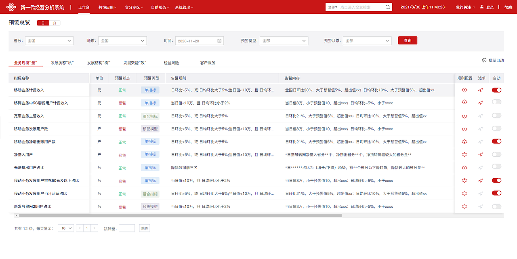Screen dimensions: 517x259
Task: Select the 月 period button
Action: point(55,23)
